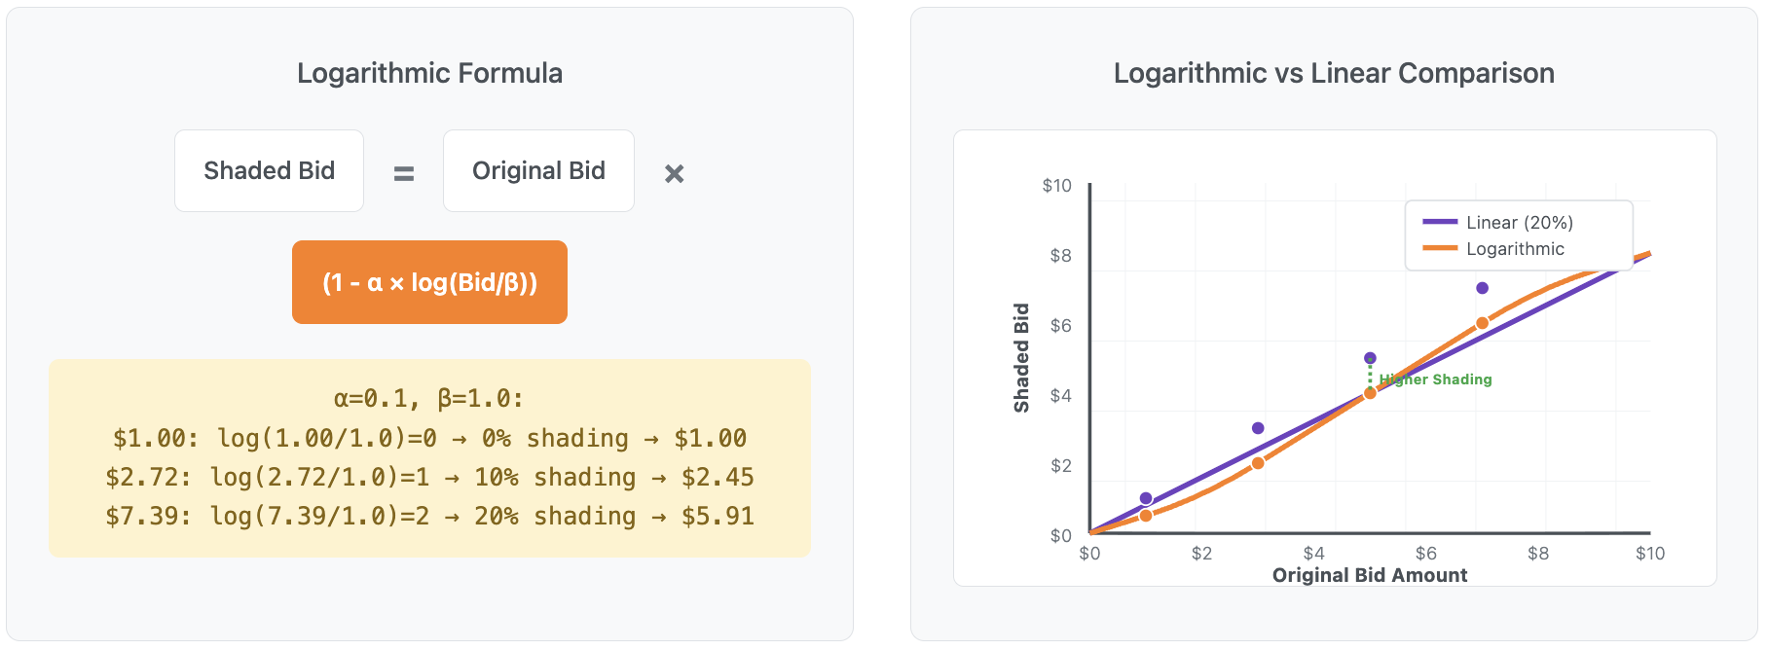Image resolution: width=1768 pixels, height=650 pixels.
Task: Click the Logarithmic vs Linear Comparison title
Action: pos(1334,73)
